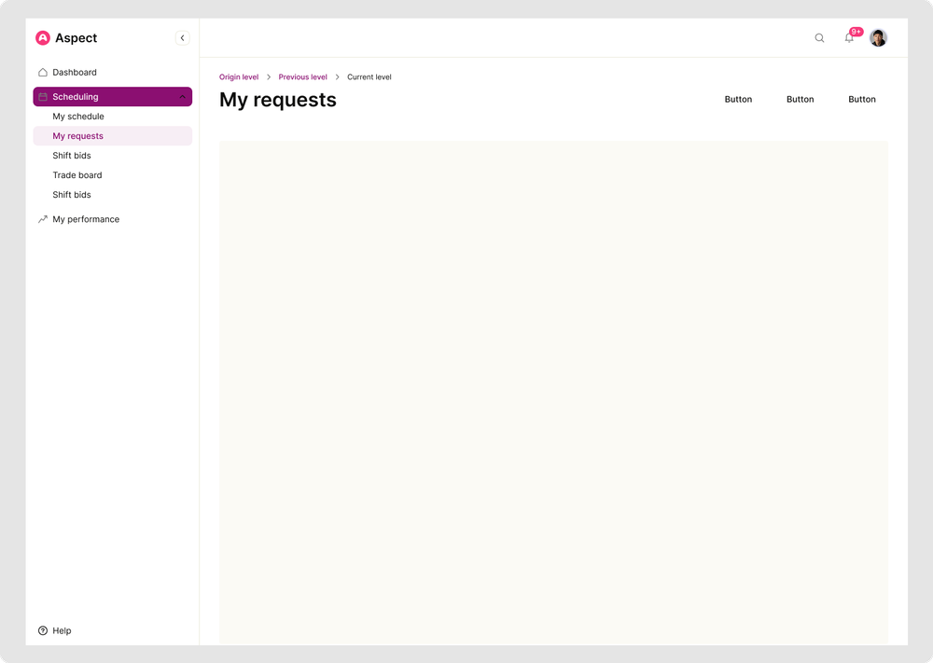Collapse the Scheduling section chevron

(182, 96)
